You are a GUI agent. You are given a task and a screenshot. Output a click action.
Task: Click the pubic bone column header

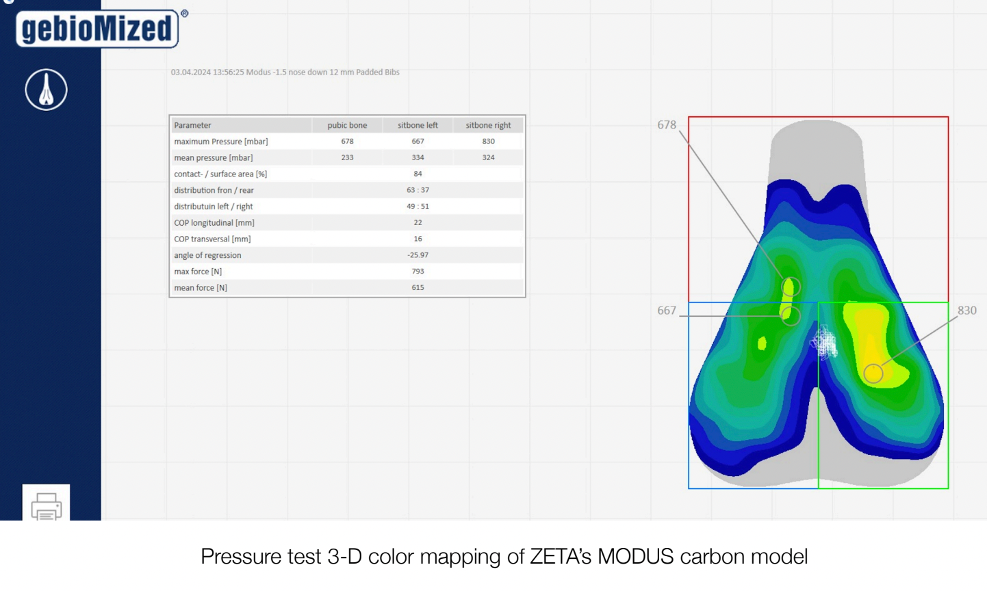click(347, 125)
